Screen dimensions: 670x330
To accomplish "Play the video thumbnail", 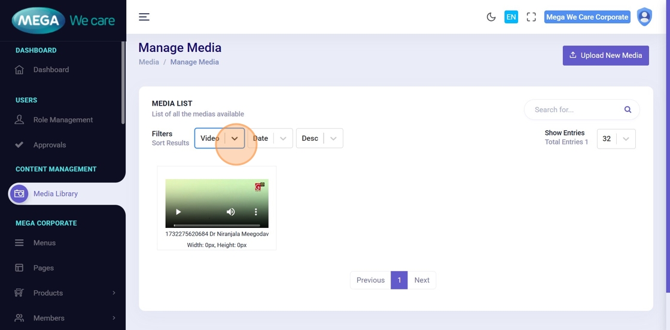I will (178, 212).
